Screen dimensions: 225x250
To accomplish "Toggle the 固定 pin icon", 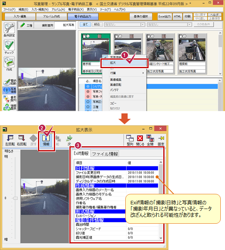I will 161,140.
